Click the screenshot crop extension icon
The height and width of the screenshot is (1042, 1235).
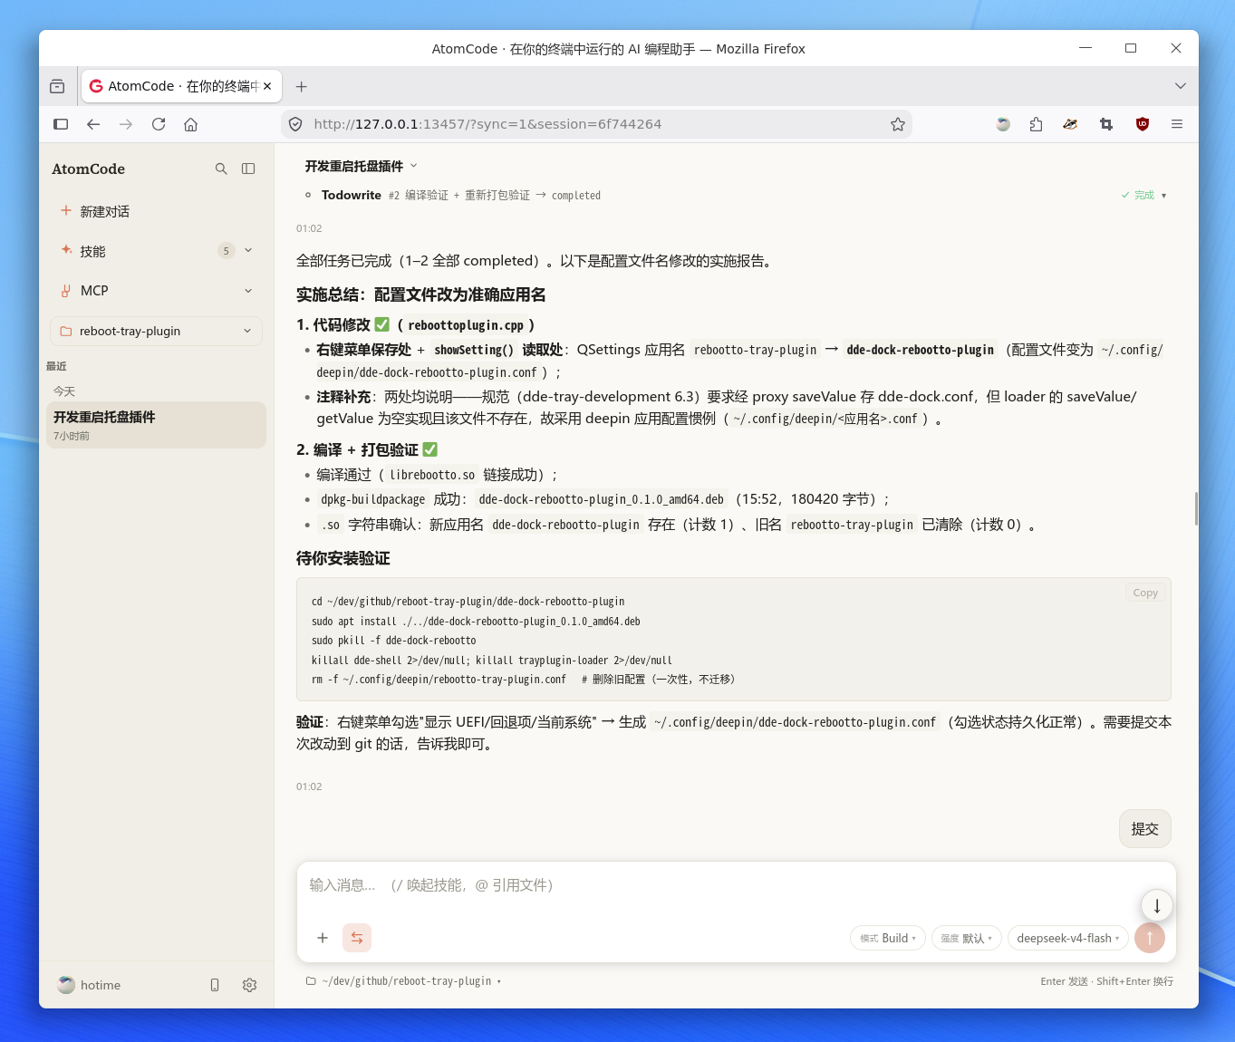click(x=1106, y=124)
